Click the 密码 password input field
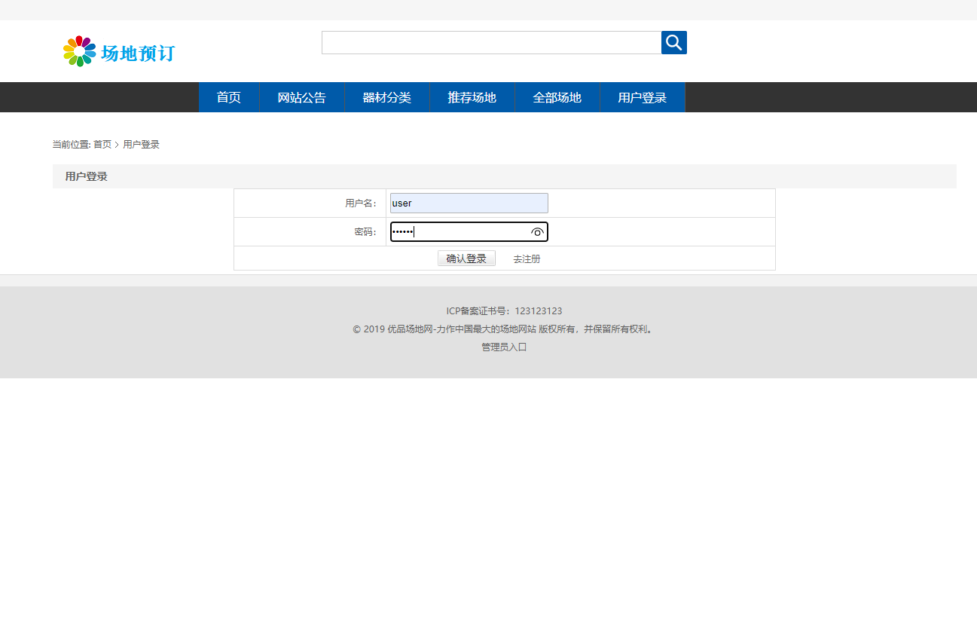Image resolution: width=977 pixels, height=624 pixels. click(459, 231)
